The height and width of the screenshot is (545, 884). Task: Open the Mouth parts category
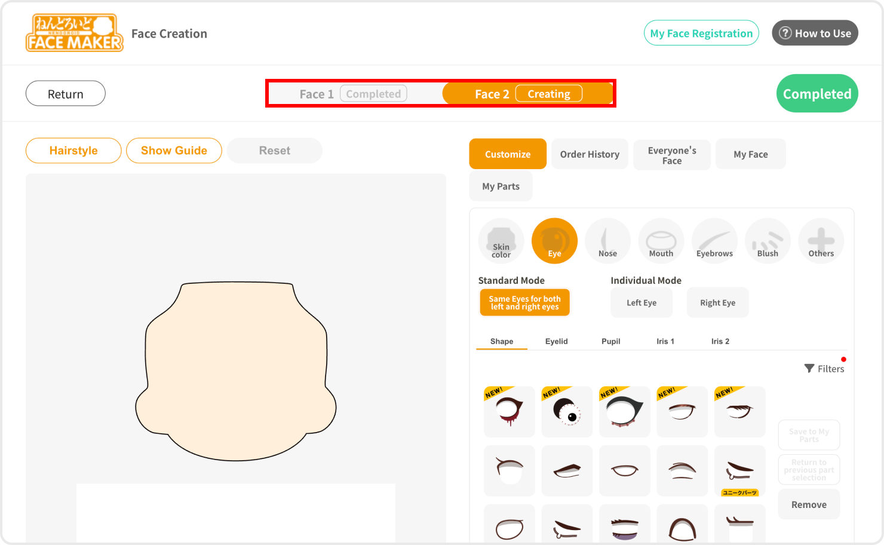point(661,241)
